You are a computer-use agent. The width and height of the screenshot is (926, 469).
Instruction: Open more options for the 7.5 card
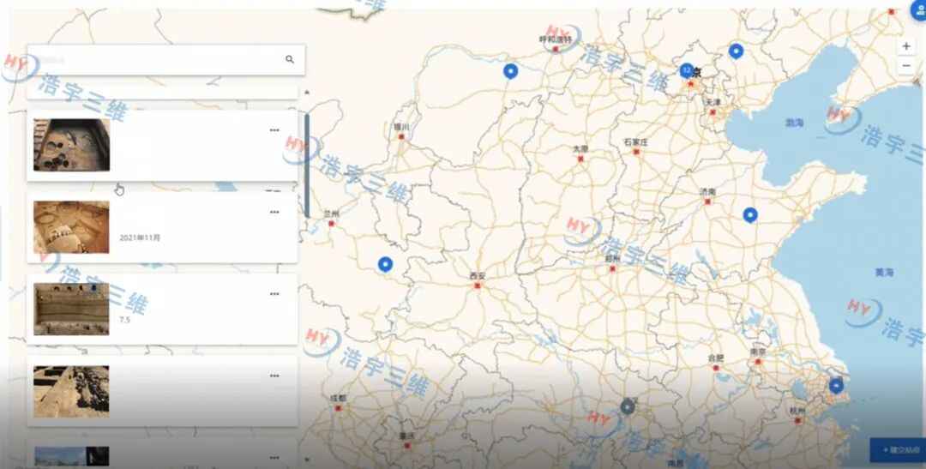click(274, 294)
